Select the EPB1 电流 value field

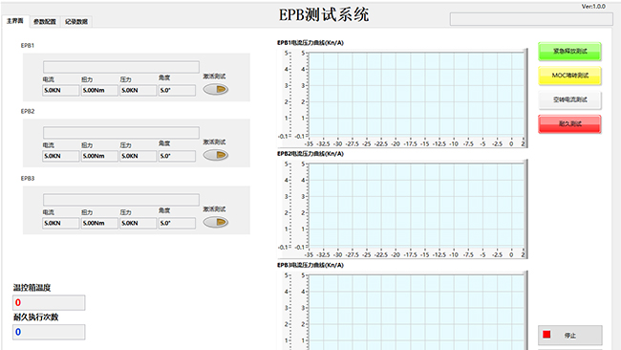coord(60,91)
